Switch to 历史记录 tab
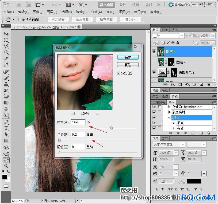This screenshot has height=204, width=218. pyautogui.click(x=159, y=103)
